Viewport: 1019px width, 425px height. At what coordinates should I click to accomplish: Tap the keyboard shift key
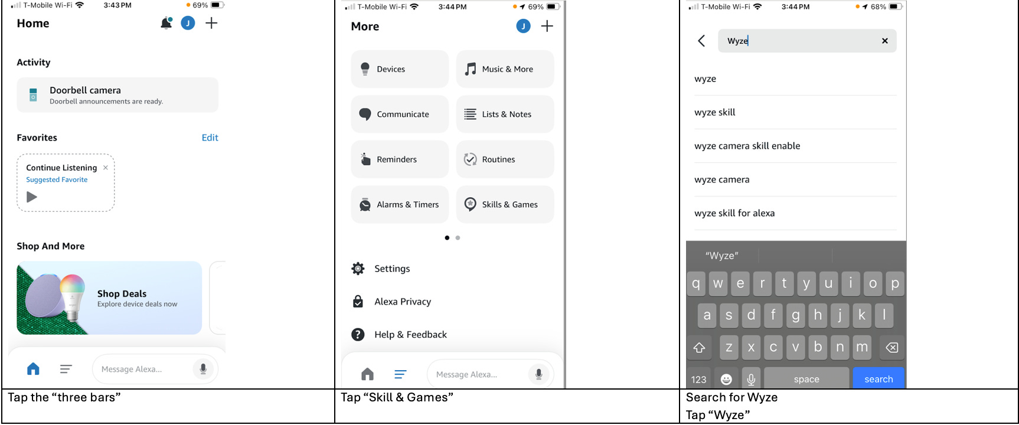[699, 347]
